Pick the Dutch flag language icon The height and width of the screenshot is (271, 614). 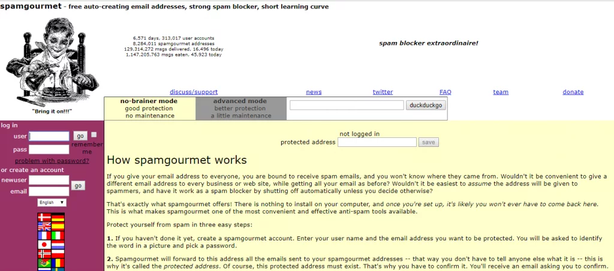click(58, 245)
